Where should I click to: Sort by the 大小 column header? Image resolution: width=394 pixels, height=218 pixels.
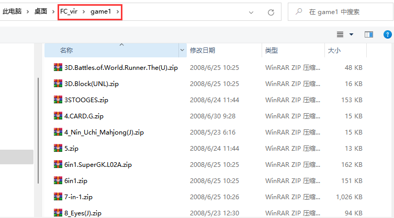coord(345,50)
